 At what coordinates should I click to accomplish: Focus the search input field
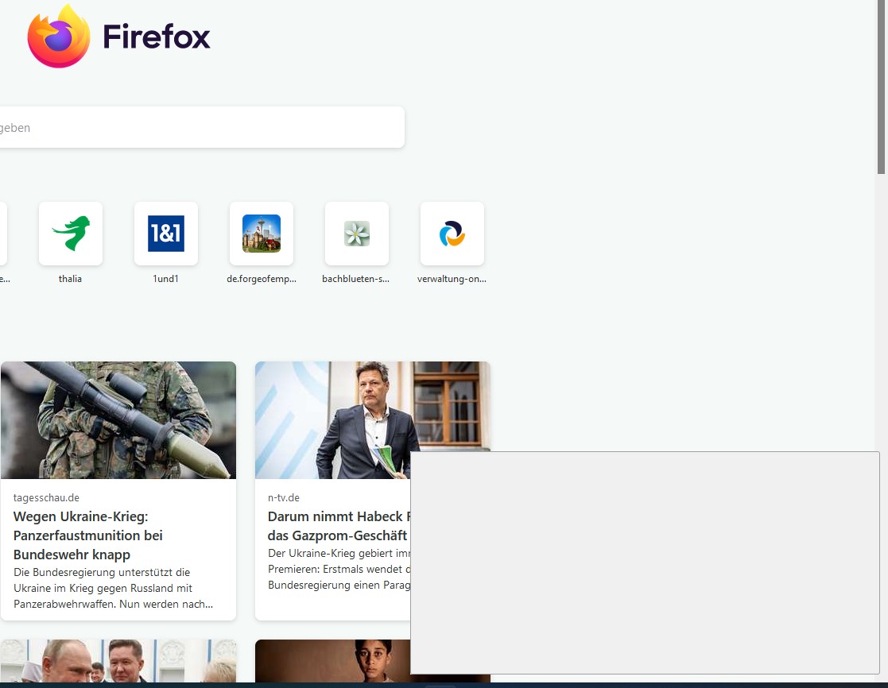199,127
